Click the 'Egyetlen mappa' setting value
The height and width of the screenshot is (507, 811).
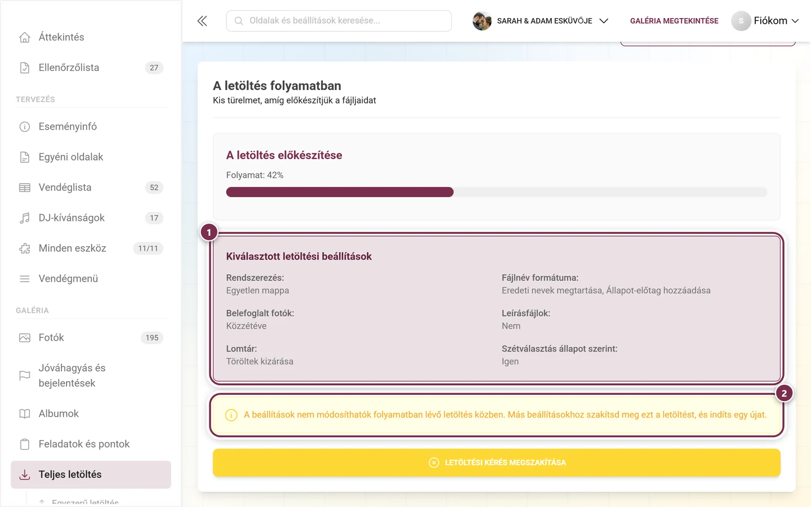click(x=258, y=291)
